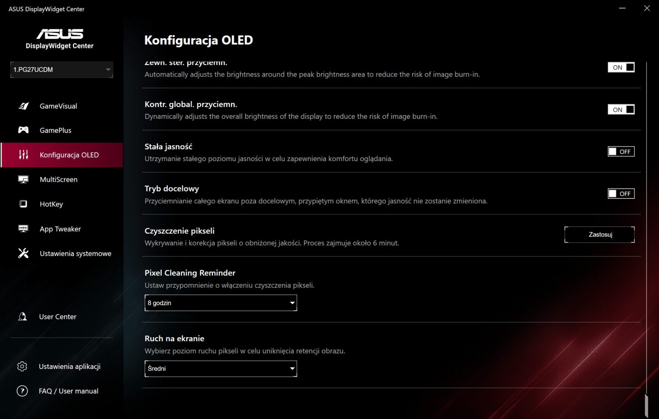
Task: Click the Konfiguracja OLED sliders icon
Action: (x=23, y=155)
